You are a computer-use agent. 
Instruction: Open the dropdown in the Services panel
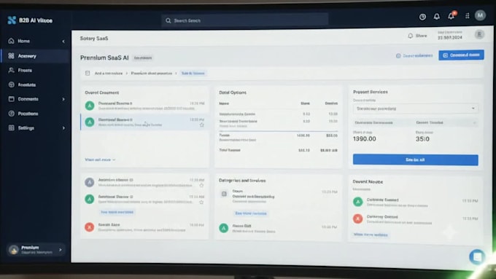click(415, 109)
